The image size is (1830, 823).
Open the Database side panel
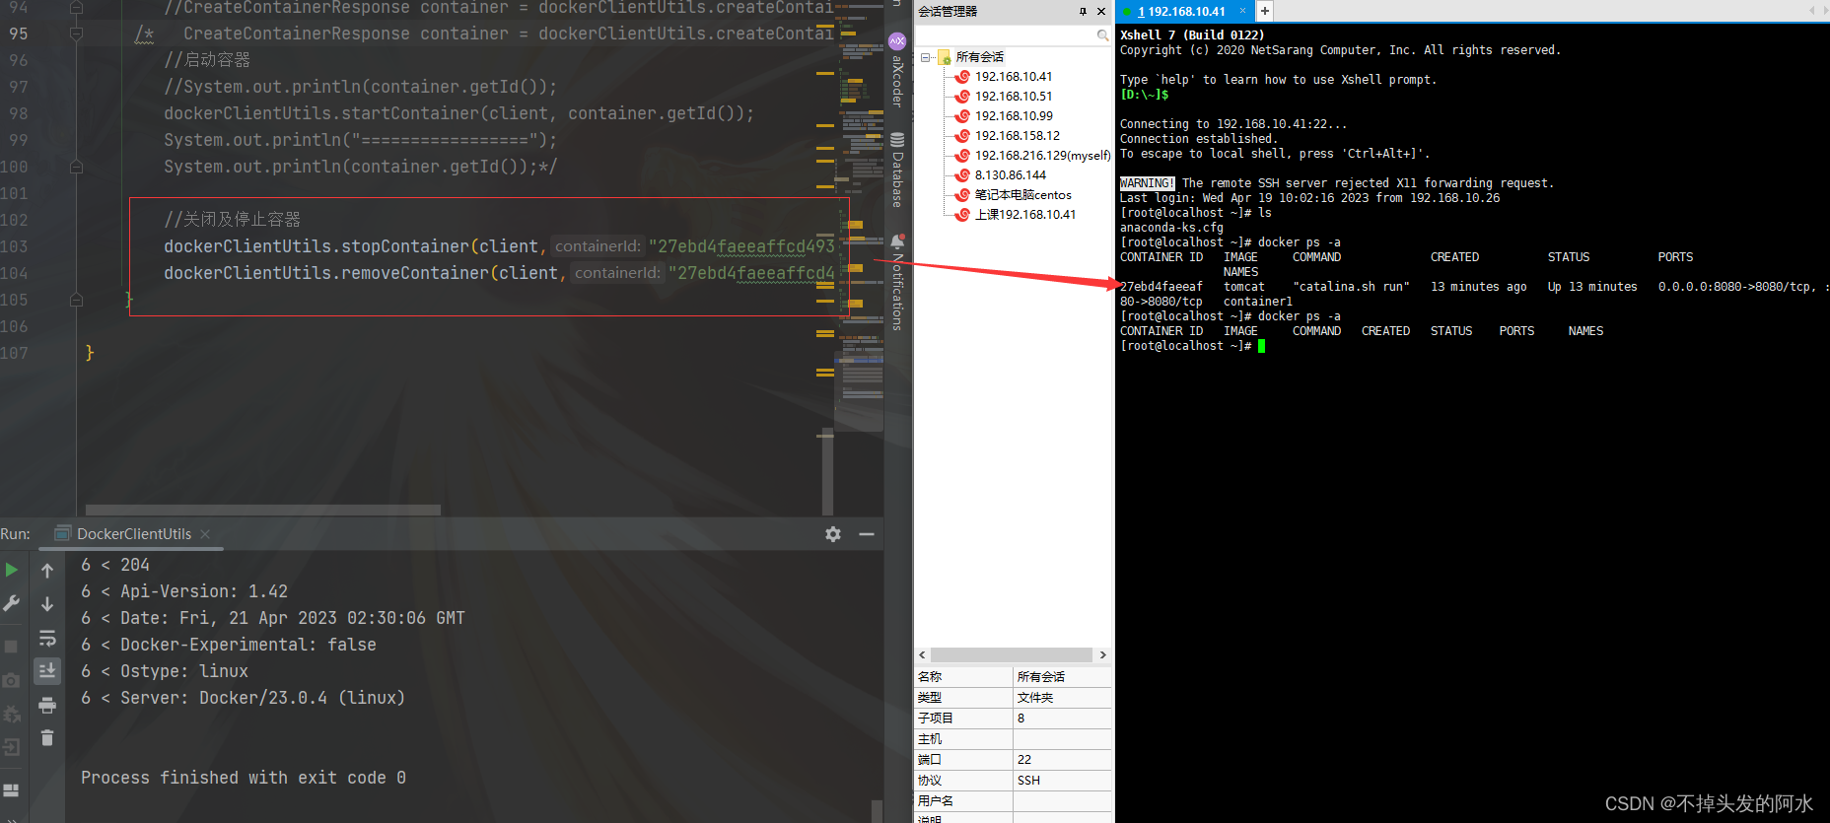897,170
